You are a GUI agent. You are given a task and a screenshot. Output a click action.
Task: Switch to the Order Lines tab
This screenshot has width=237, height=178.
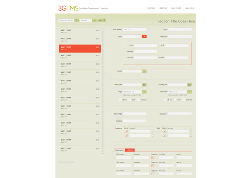[x=119, y=150]
